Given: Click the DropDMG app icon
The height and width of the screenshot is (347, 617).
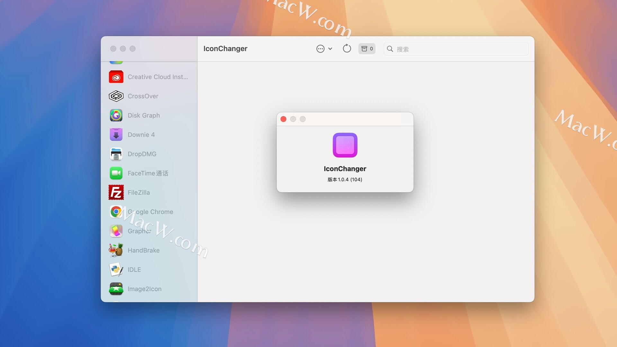Looking at the screenshot, I should 116,154.
